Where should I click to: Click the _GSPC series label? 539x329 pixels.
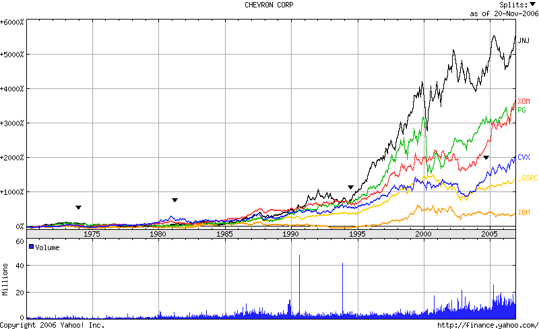click(x=528, y=178)
